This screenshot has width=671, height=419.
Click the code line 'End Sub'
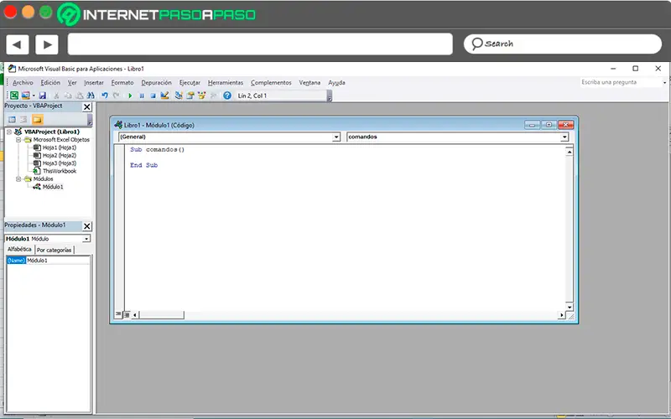tap(143, 165)
